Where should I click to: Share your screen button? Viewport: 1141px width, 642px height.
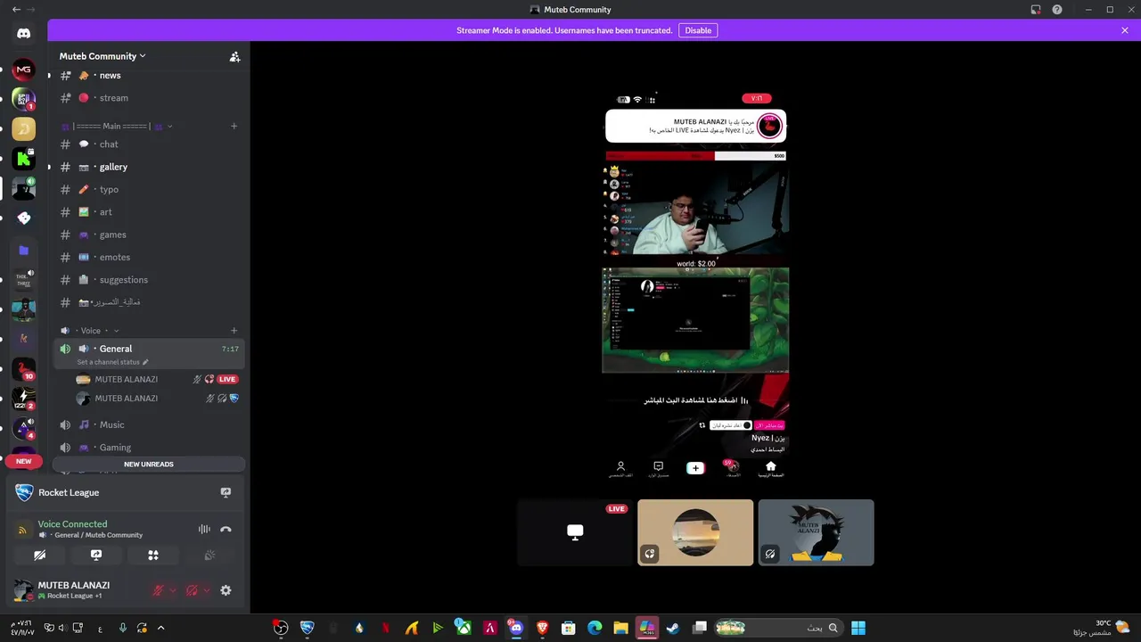point(96,555)
